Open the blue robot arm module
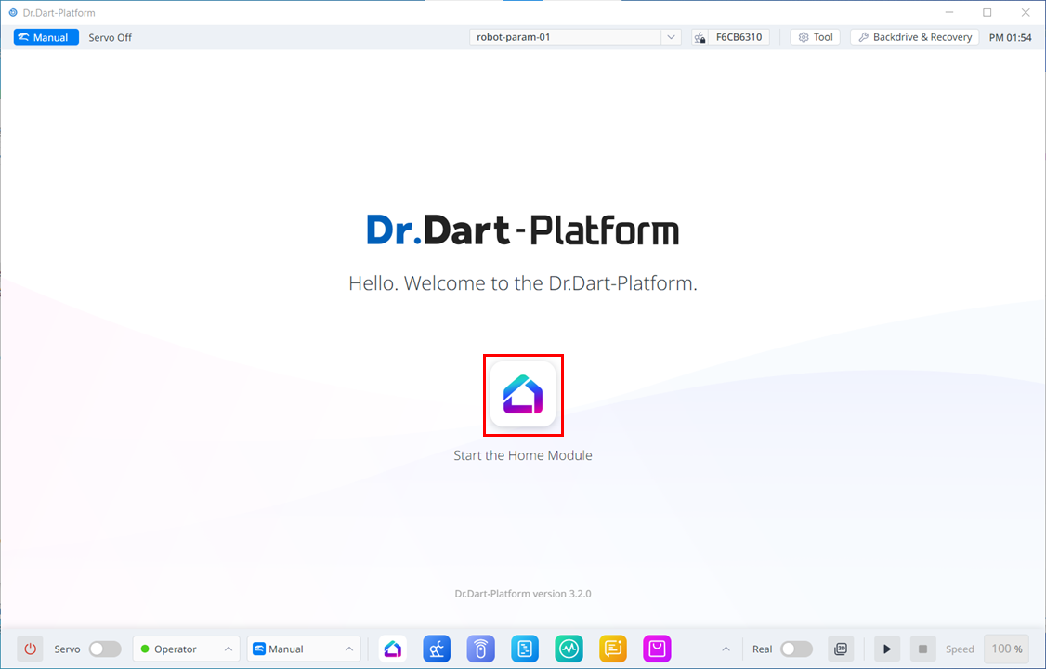The width and height of the screenshot is (1046, 669). pyautogui.click(x=437, y=649)
